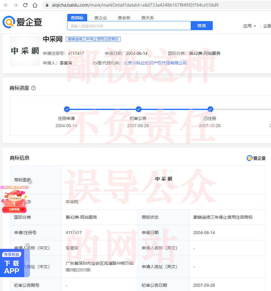
Task: Select the 查商标 tab
Action: [x=77, y=18]
